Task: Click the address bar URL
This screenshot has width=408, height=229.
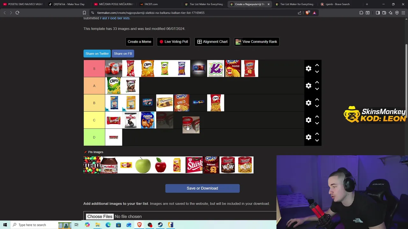Action: tap(151, 13)
